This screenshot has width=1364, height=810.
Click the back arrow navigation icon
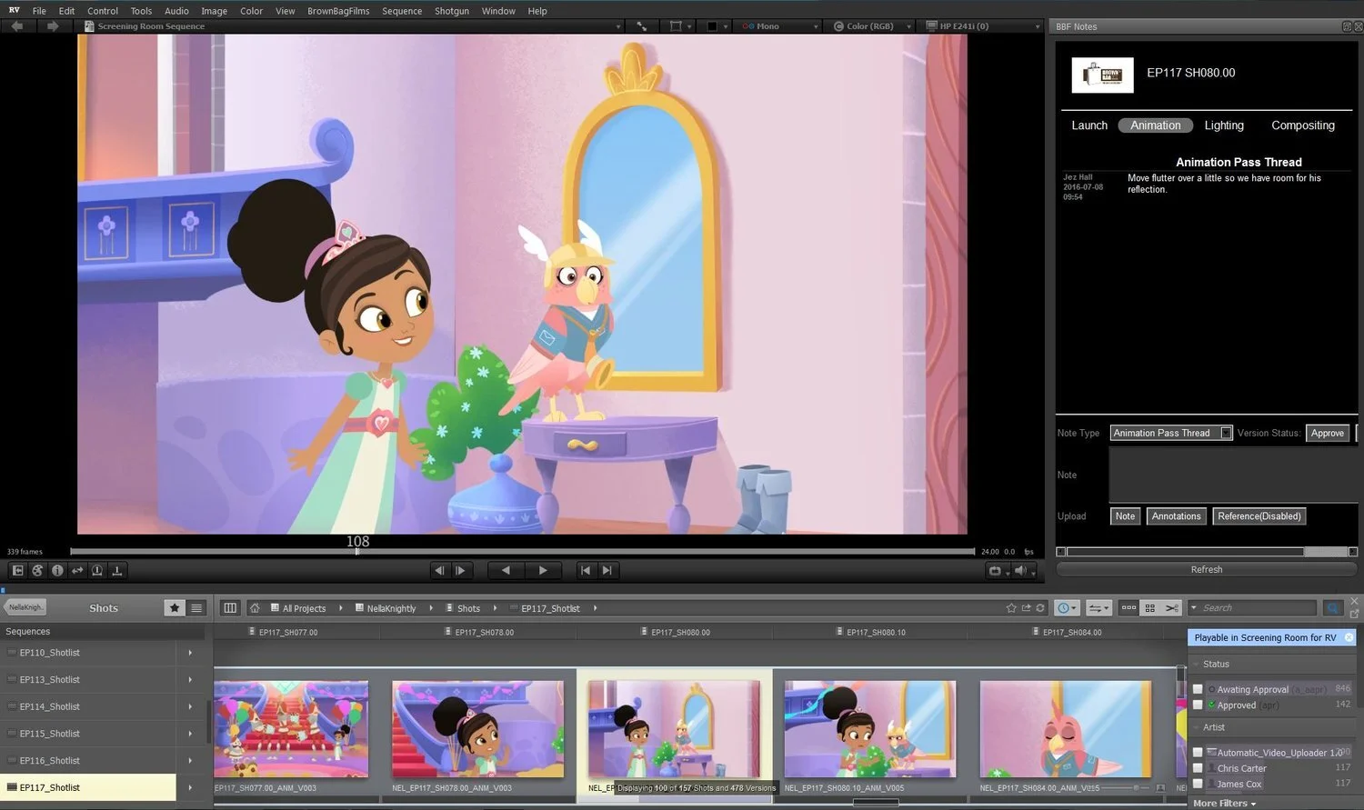click(16, 26)
